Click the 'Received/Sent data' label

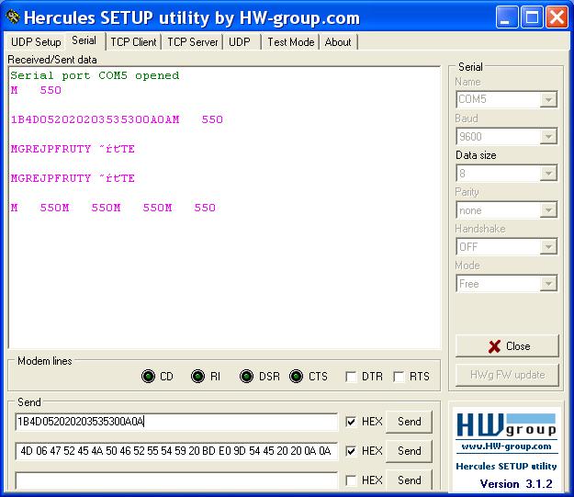click(52, 60)
